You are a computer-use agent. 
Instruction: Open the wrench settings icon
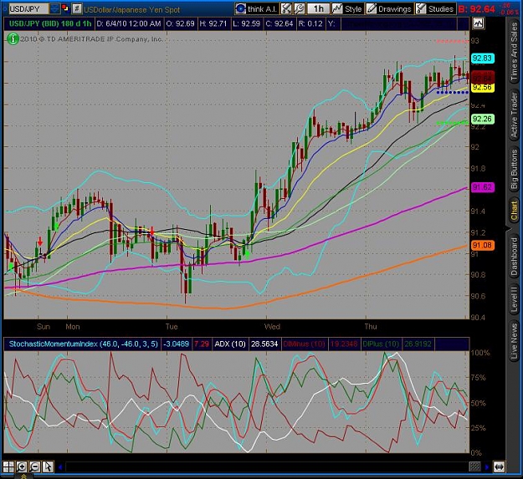pos(300,8)
